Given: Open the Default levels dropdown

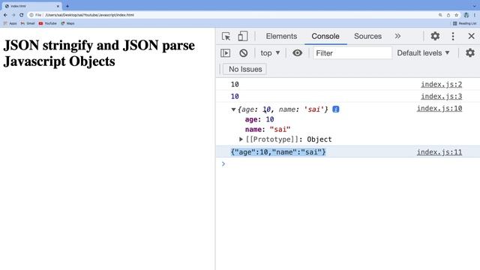Looking at the screenshot, I should [423, 53].
